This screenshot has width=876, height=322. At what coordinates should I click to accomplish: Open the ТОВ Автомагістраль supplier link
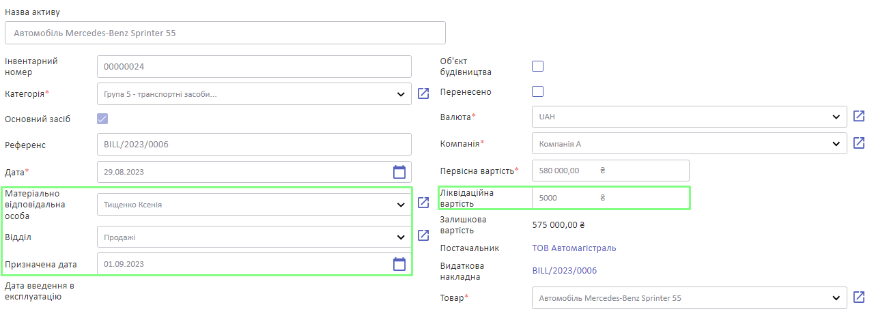[x=574, y=248]
